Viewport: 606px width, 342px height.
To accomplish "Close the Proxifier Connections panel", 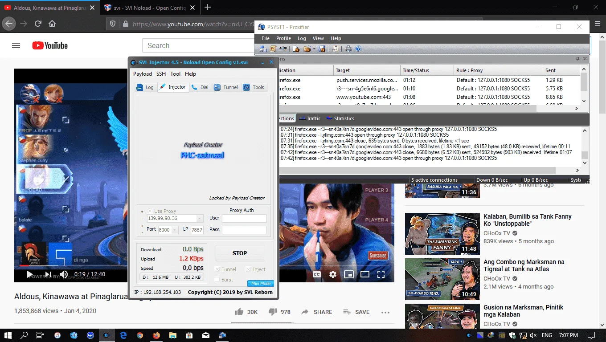I will tap(585, 59).
